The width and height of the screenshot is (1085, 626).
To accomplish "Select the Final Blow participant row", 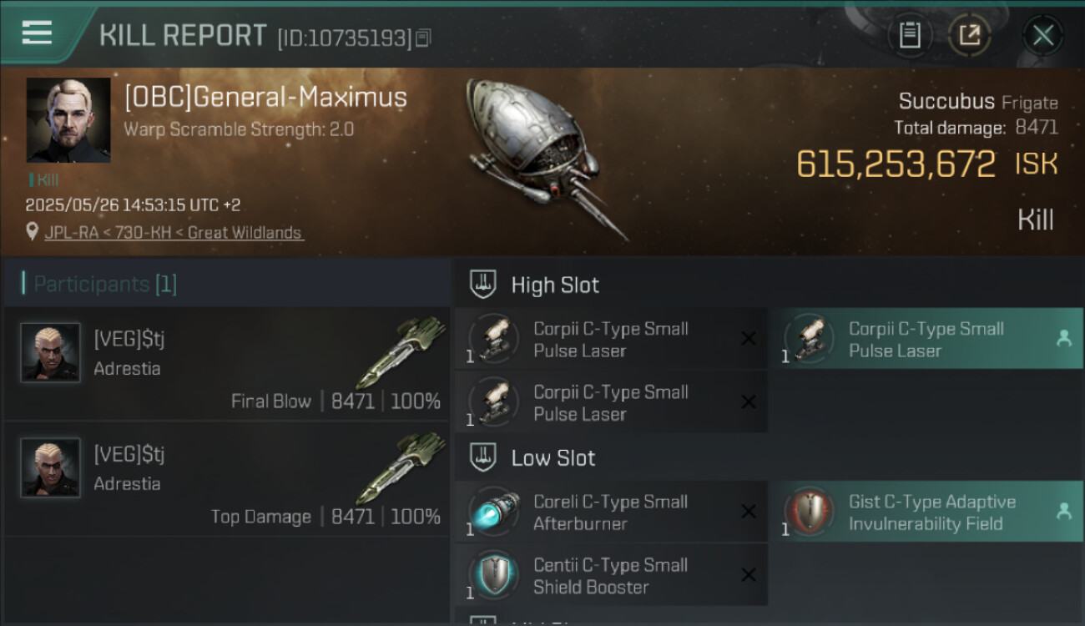I will pyautogui.click(x=227, y=364).
